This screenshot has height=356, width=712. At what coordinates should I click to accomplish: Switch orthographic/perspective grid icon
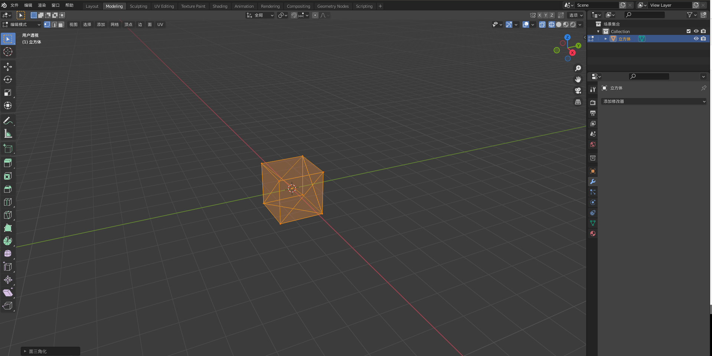(578, 102)
